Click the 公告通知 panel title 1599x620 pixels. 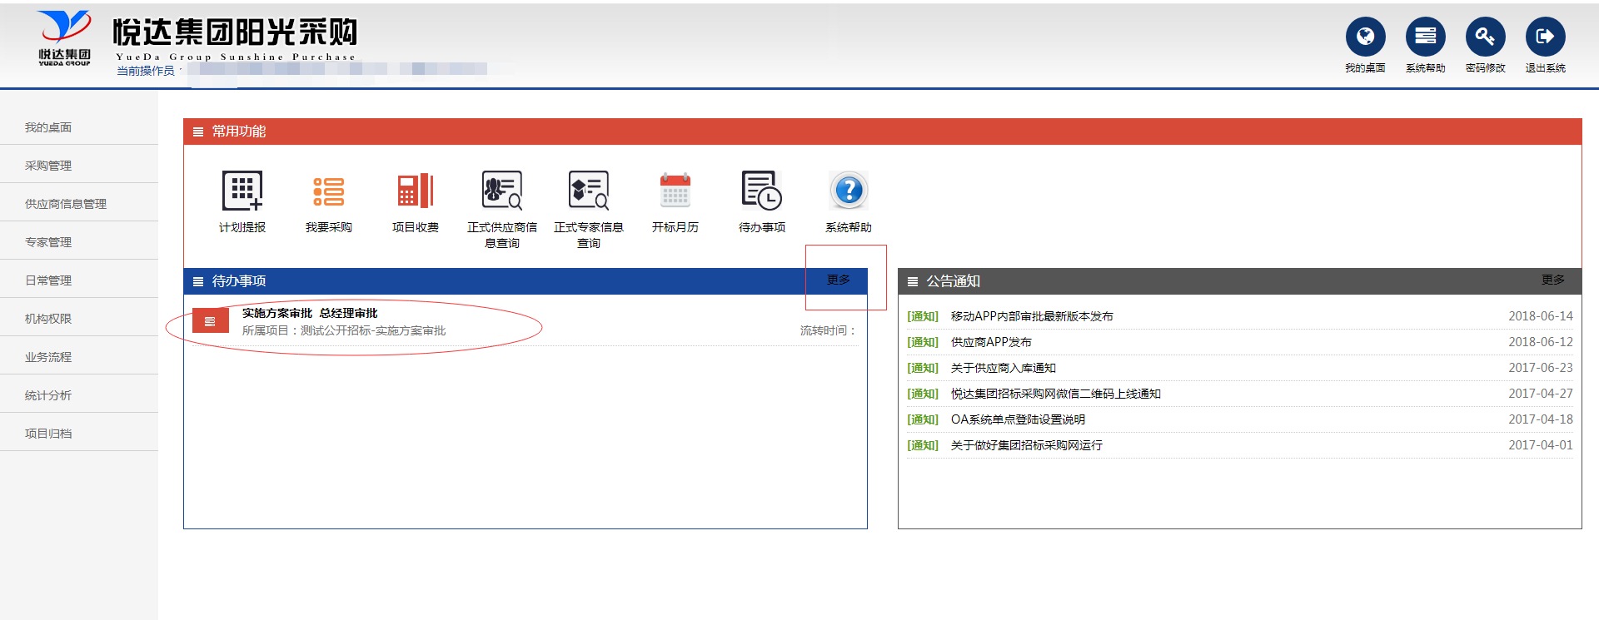(x=953, y=281)
